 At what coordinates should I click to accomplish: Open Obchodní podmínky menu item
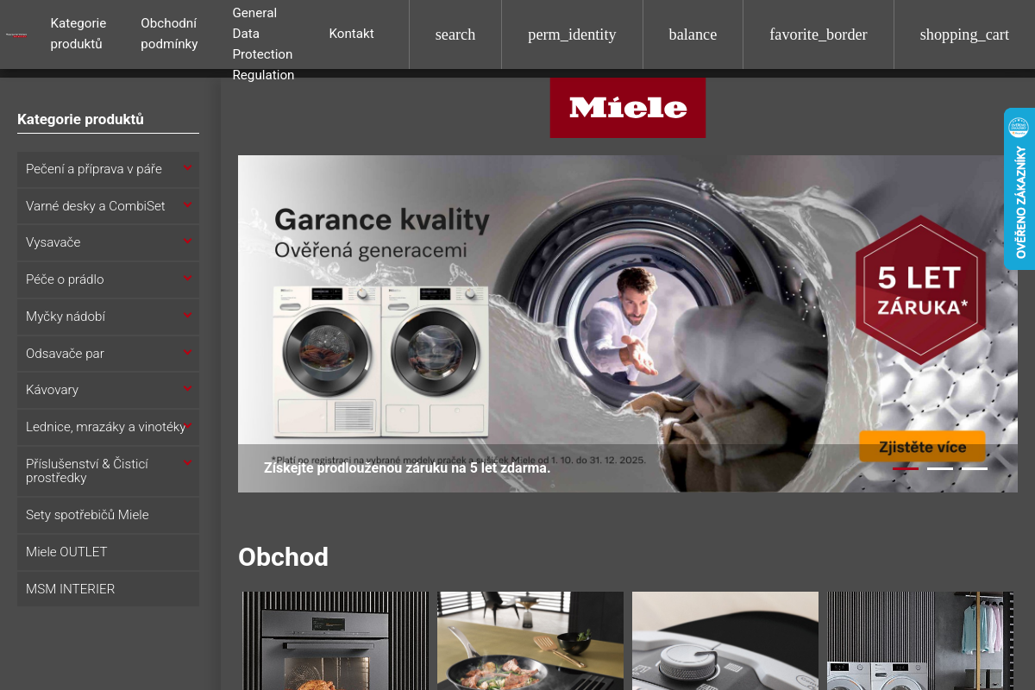point(169,34)
